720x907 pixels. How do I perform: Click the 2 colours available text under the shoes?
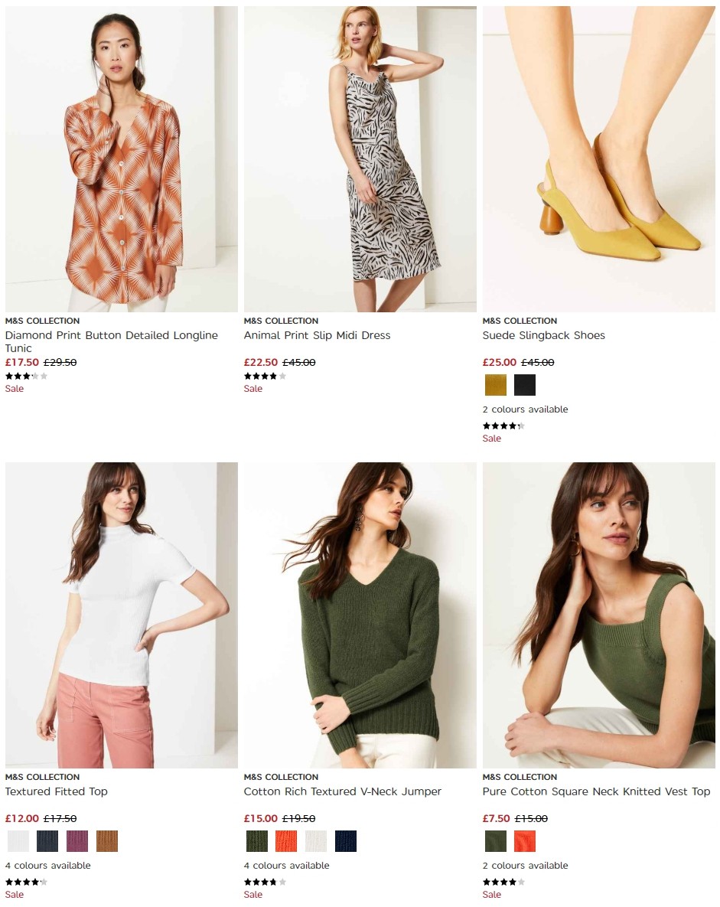525,409
